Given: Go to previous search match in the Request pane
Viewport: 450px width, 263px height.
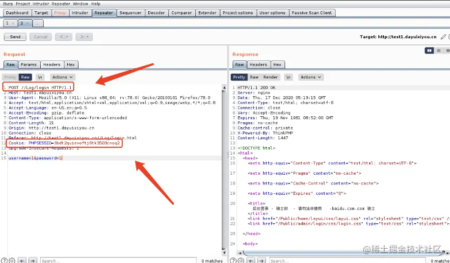Looking at the screenshot, I should pos(22,261).
